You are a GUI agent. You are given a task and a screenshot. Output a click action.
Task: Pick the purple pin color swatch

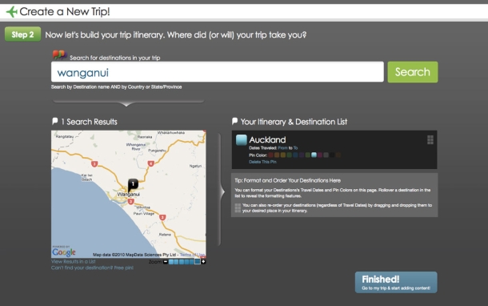tap(302, 155)
